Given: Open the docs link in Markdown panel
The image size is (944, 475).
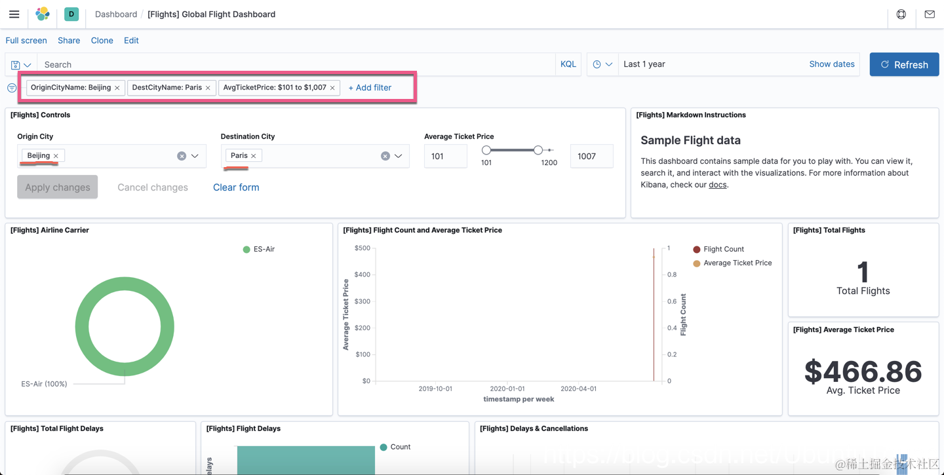Looking at the screenshot, I should point(718,185).
